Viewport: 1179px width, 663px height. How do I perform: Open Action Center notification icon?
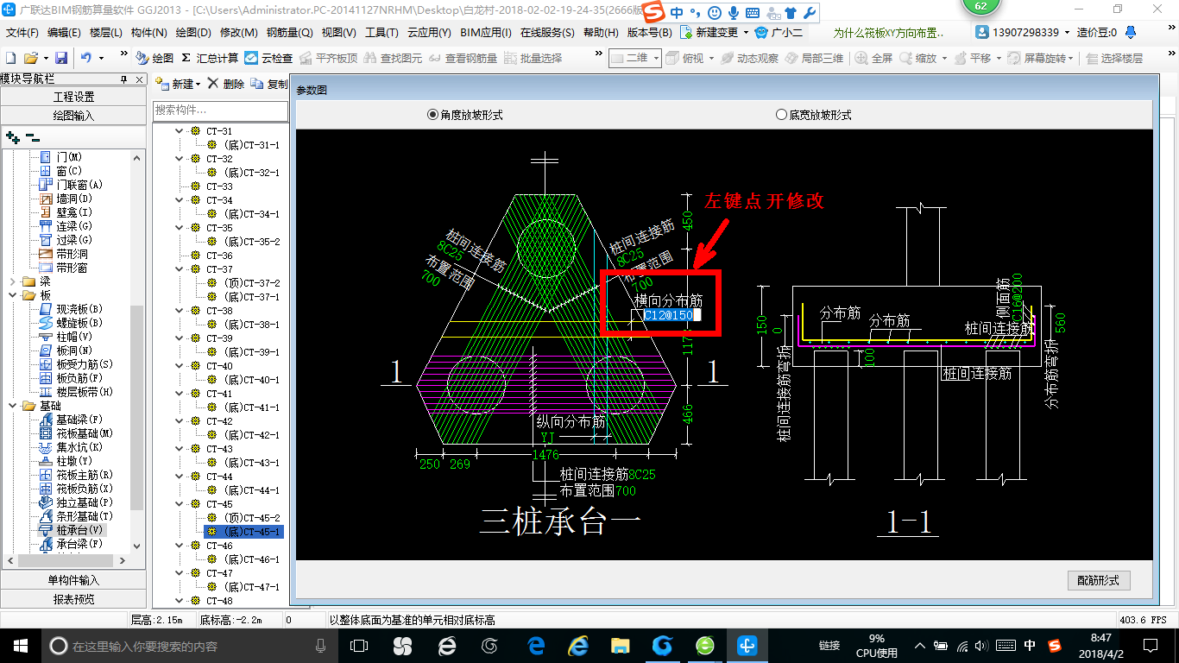[1150, 645]
